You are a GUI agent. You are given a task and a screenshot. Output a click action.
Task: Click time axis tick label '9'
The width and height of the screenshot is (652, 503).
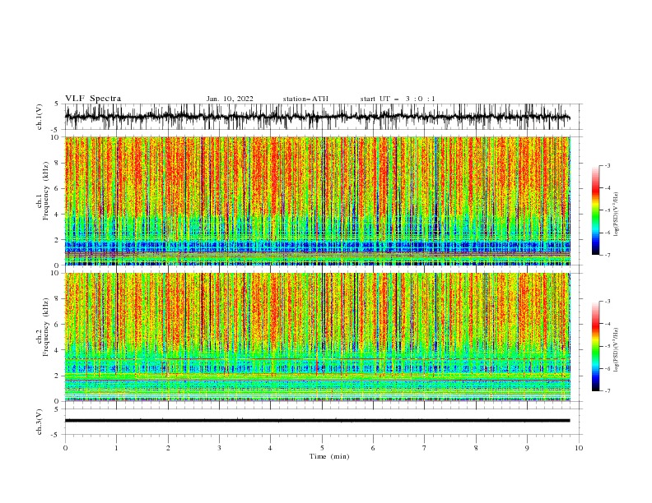pos(527,448)
